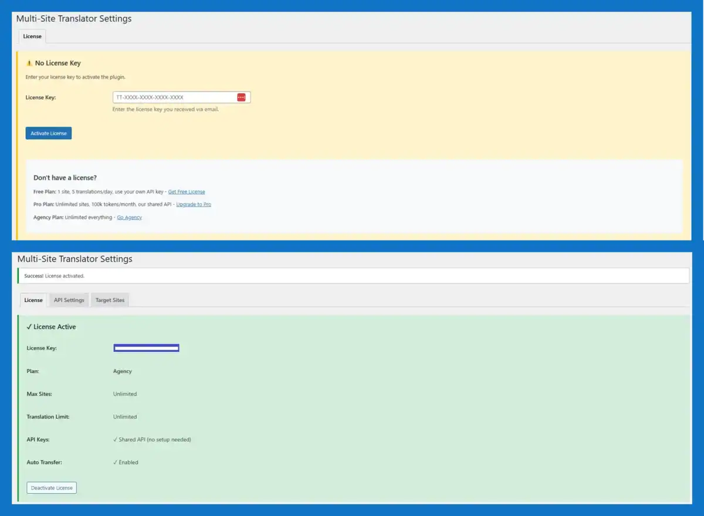Select the License tab above No License Key notice
704x516 pixels.
click(x=32, y=36)
